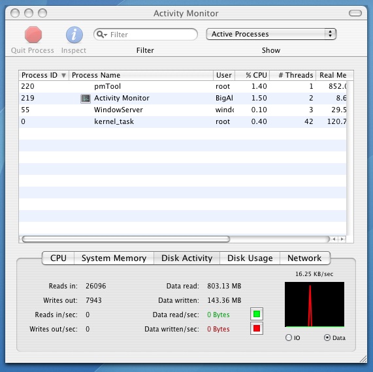The image size is (373, 372).
Task: Click the Reads in 26096 value
Action: [x=96, y=286]
